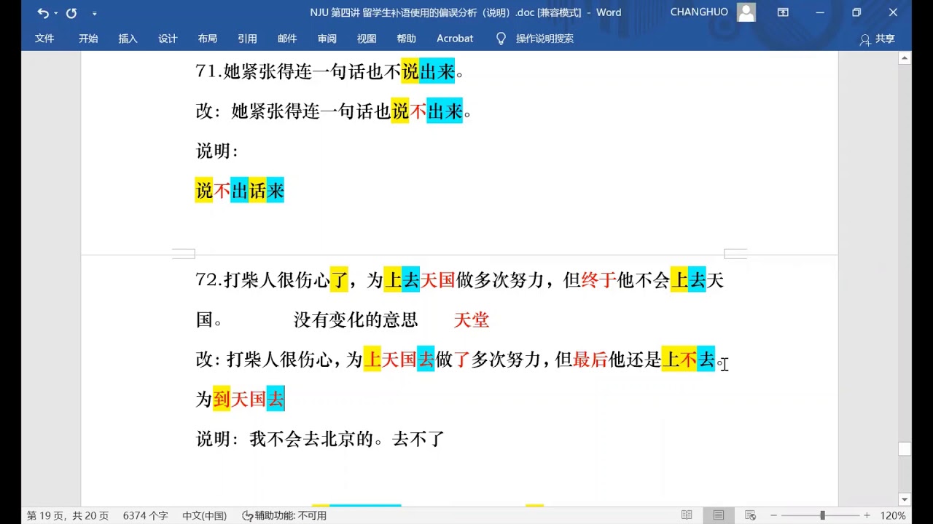Click the 71. sentence number

point(209,71)
